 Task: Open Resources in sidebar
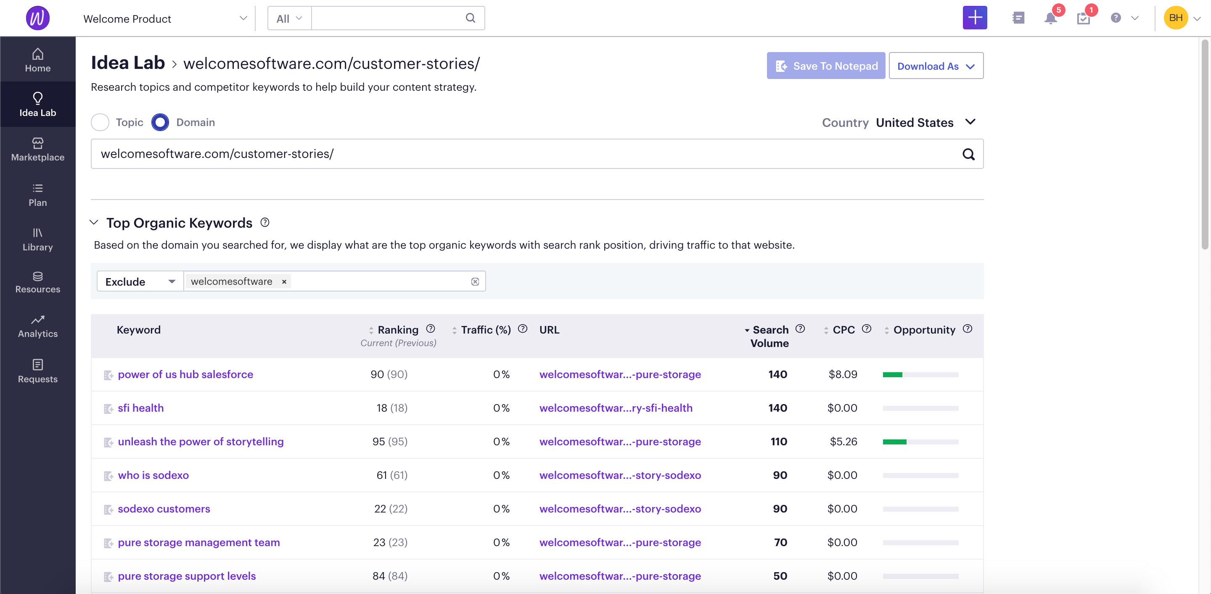click(37, 283)
